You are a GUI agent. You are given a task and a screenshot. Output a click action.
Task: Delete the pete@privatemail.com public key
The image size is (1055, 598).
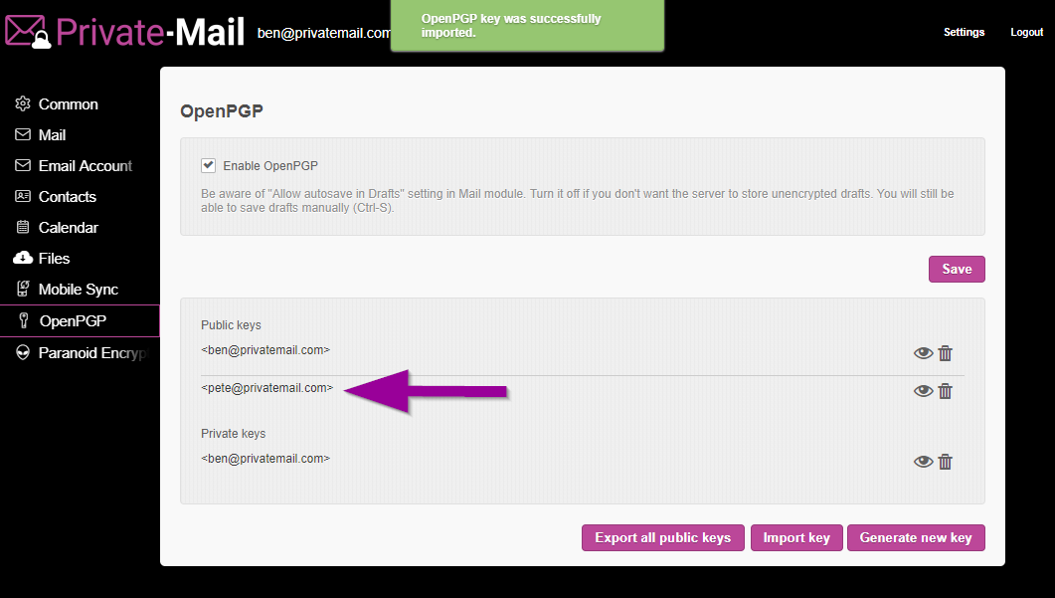click(946, 391)
